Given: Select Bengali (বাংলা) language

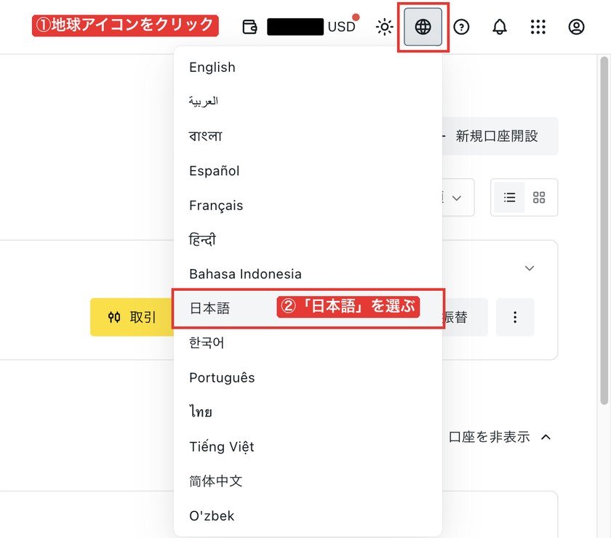Looking at the screenshot, I should coord(308,136).
